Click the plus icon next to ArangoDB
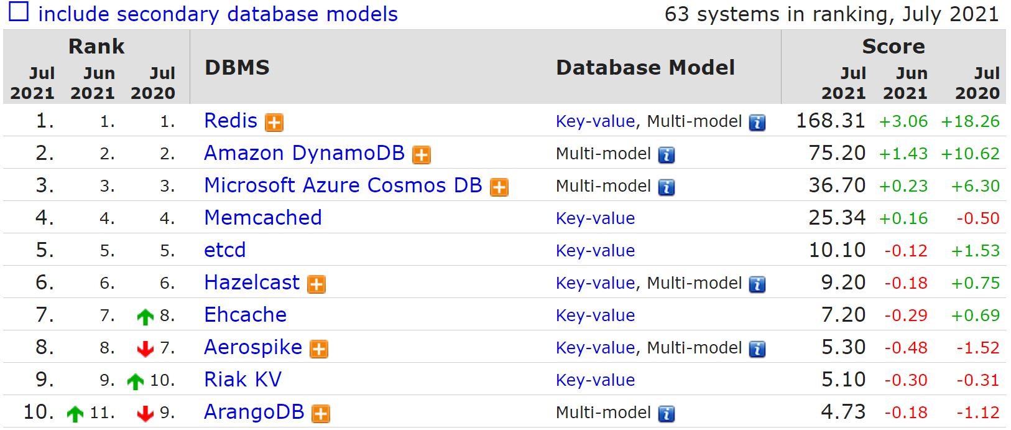The image size is (1011, 430). click(321, 414)
